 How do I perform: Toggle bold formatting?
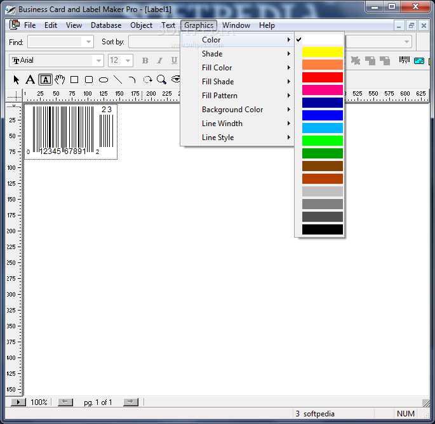pos(145,61)
